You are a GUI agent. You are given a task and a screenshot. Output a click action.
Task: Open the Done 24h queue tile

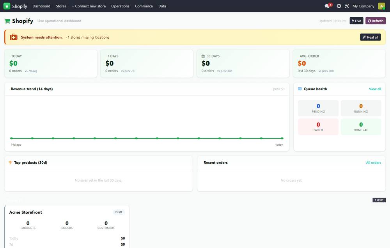(x=361, y=127)
